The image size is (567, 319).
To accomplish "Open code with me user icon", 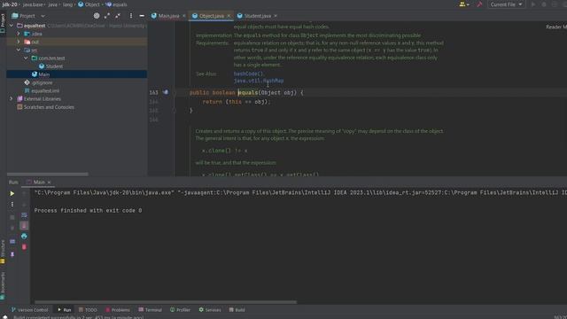I will tap(464, 4).
